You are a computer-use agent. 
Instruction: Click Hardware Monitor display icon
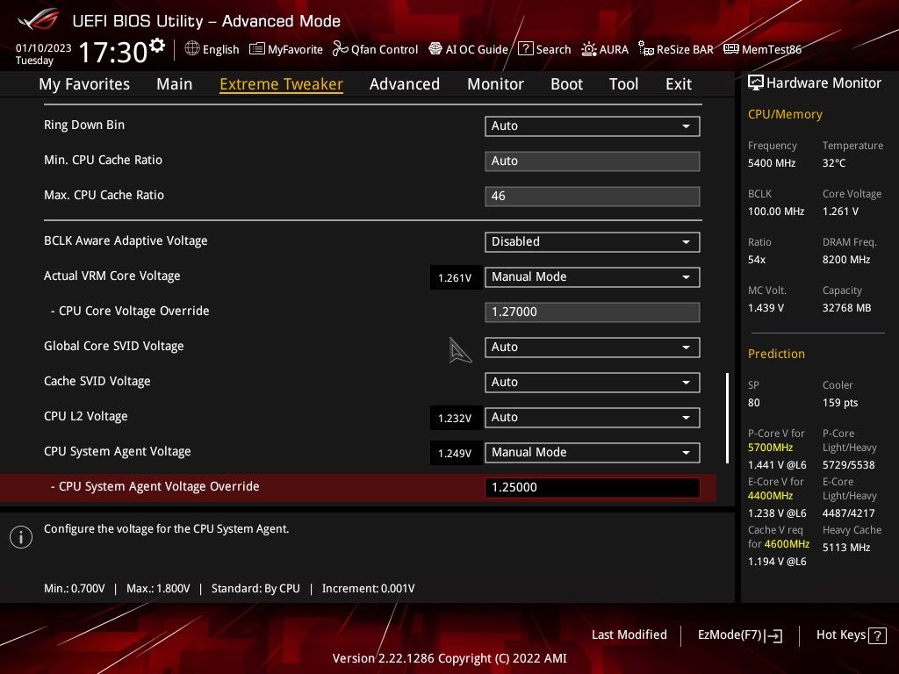click(x=756, y=83)
